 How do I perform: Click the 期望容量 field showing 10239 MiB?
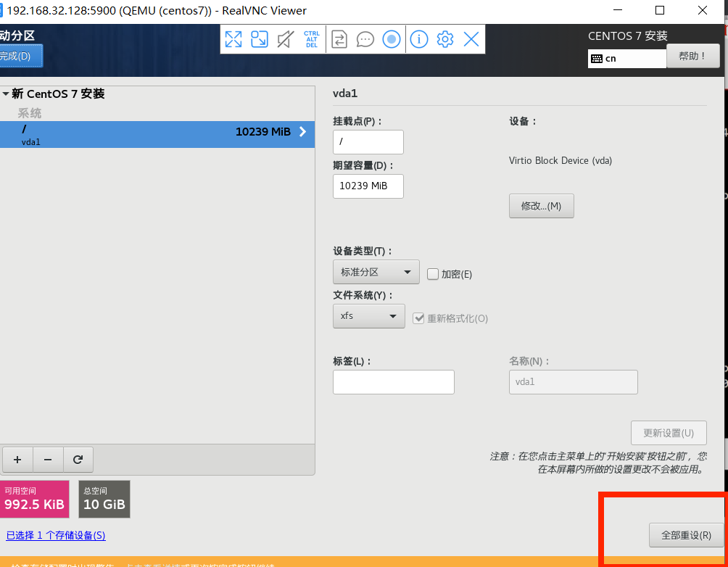coord(368,186)
